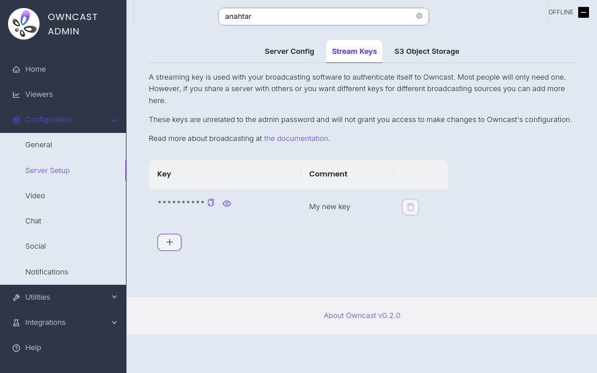Viewport: 597px width, 373px height.
Task: Click the search field containing 'anahtar'
Action: click(323, 17)
